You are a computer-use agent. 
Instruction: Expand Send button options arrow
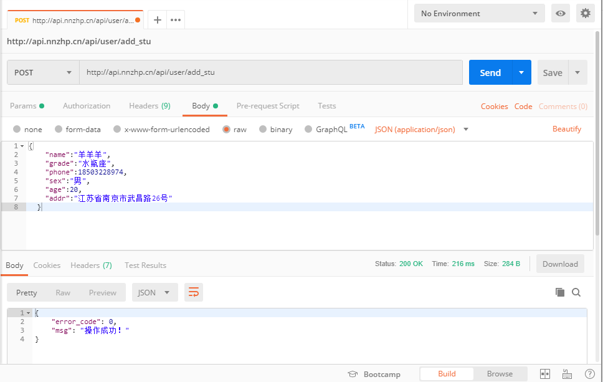click(x=521, y=72)
